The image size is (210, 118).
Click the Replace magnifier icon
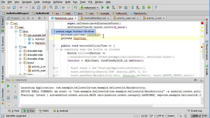tap(56, 8)
